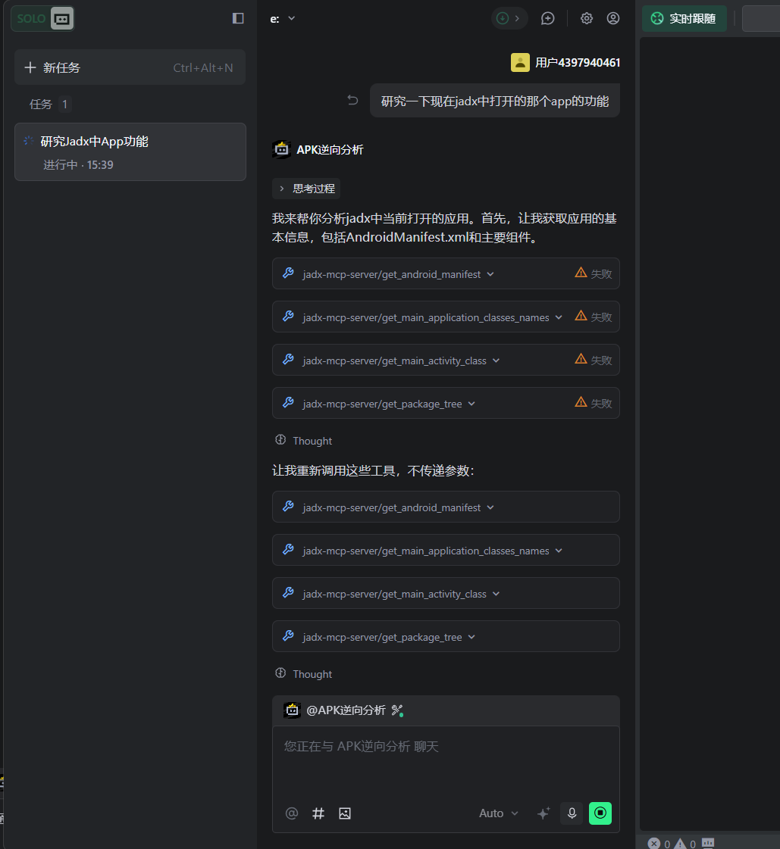780x849 pixels.
Task: Open the user profile icon
Action: coord(613,18)
